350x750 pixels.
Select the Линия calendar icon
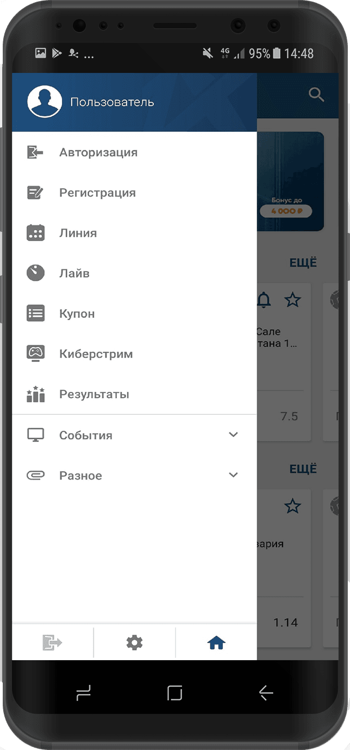tap(35, 233)
